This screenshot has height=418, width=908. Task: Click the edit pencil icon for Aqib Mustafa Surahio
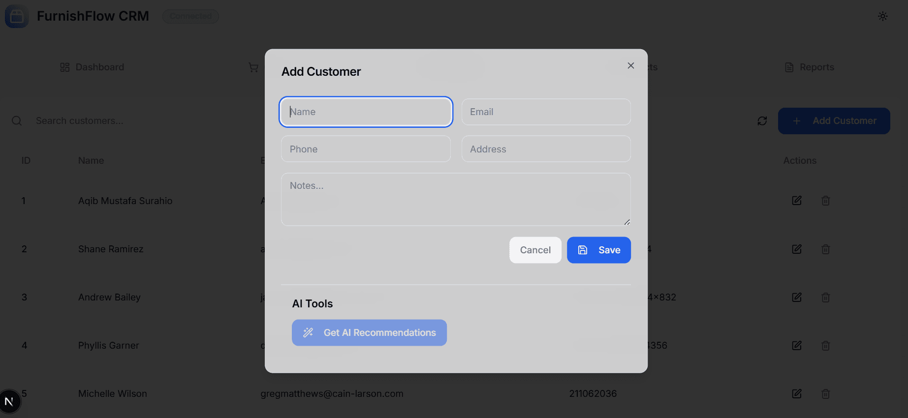click(797, 200)
